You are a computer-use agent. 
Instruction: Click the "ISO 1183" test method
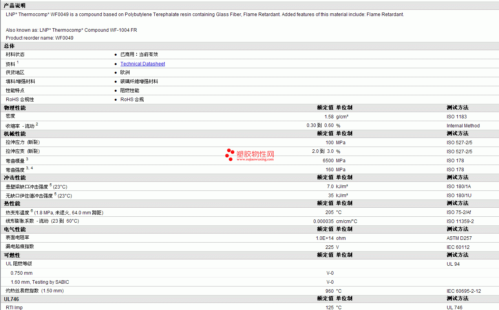pyautogui.click(x=457, y=117)
